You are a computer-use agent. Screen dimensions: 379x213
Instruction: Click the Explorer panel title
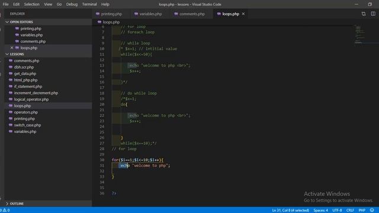(x=17, y=14)
